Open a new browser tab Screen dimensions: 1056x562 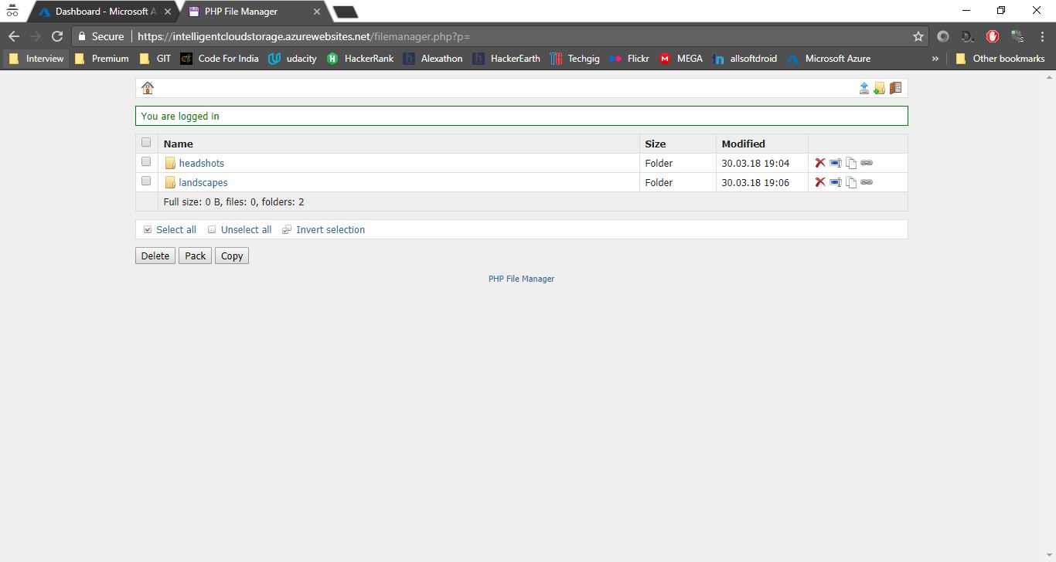345,12
